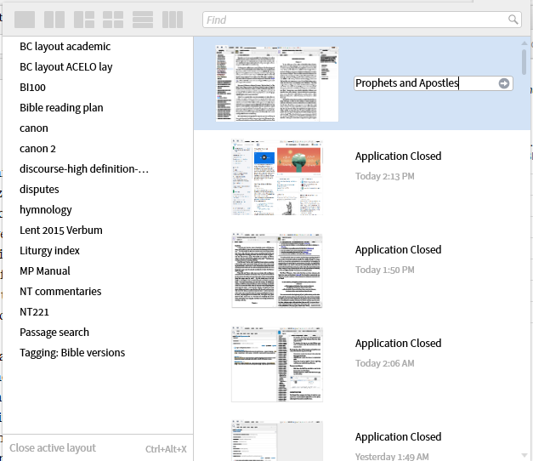The height and width of the screenshot is (461, 533).
Task: Open the current layout snapshot thumbnail
Action: tap(277, 83)
